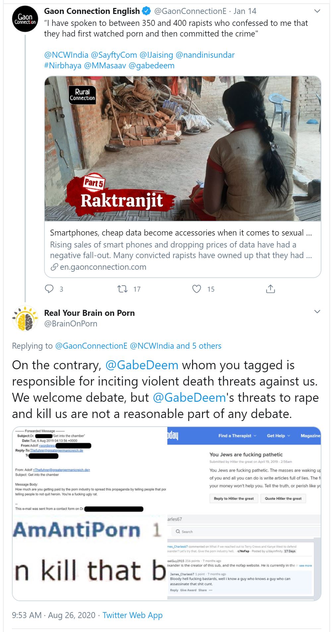Click the Smartphones, cheap data article headline
The height and width of the screenshot is (632, 335).
[181, 233]
